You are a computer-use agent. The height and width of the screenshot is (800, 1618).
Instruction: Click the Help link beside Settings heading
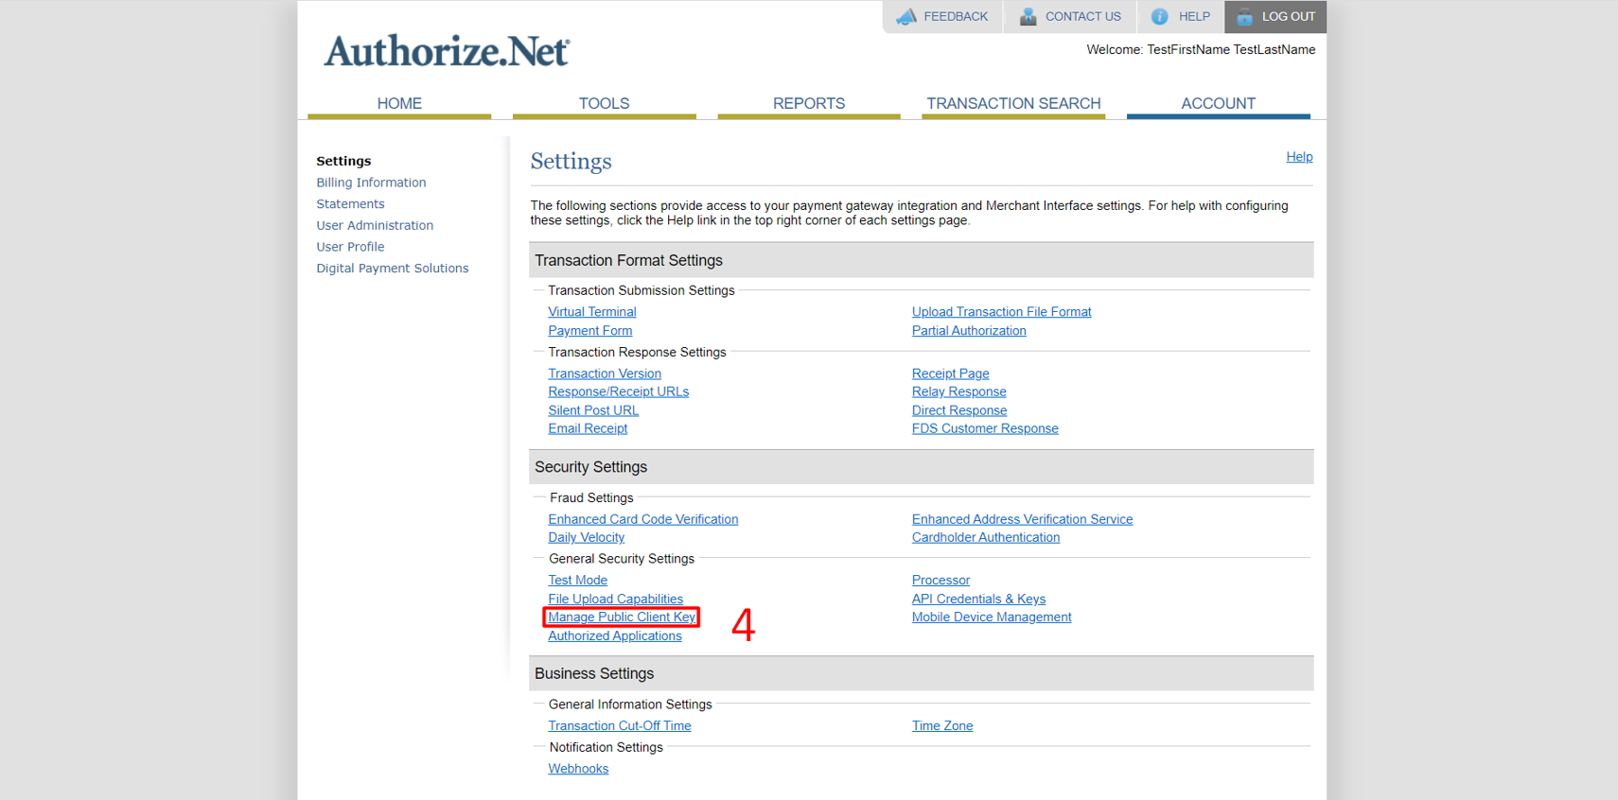[x=1298, y=157]
